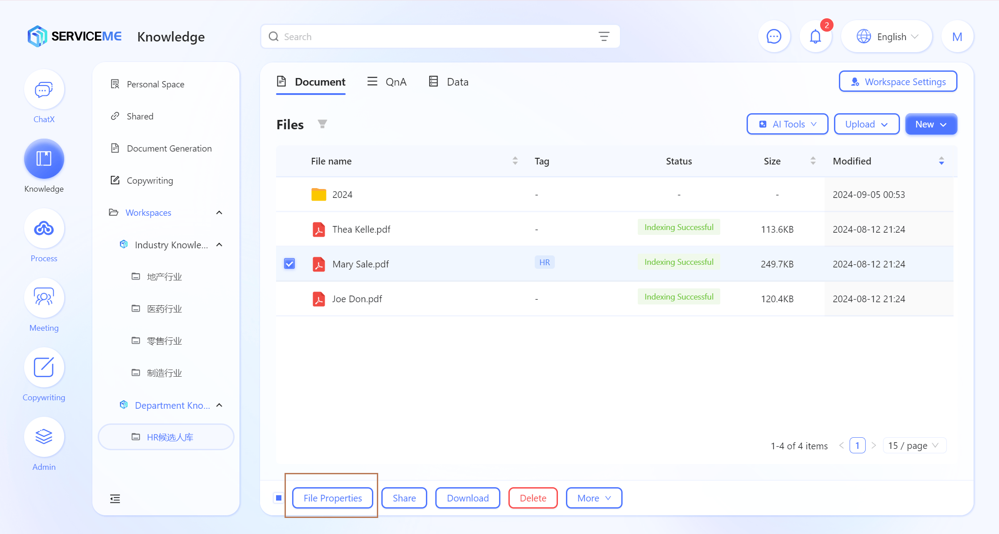Screen dimensions: 999x534
Task: Click the Thea Kelle.pdf file icon
Action: coord(318,229)
